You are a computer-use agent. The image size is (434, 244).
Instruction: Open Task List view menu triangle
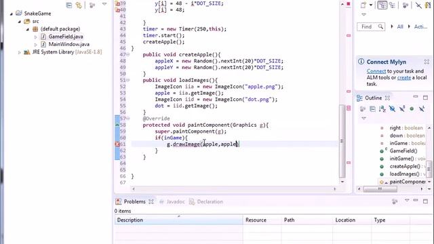click(x=363, y=14)
